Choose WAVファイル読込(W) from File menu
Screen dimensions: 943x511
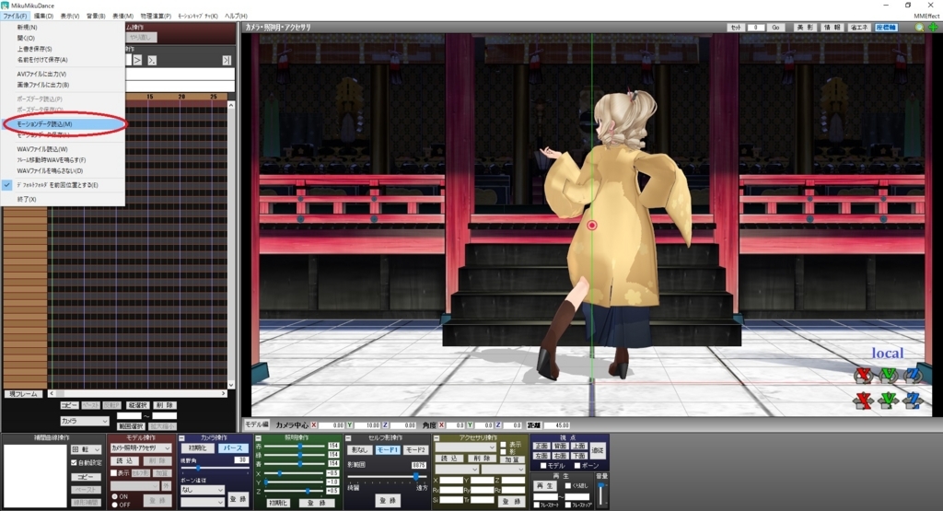64,149
